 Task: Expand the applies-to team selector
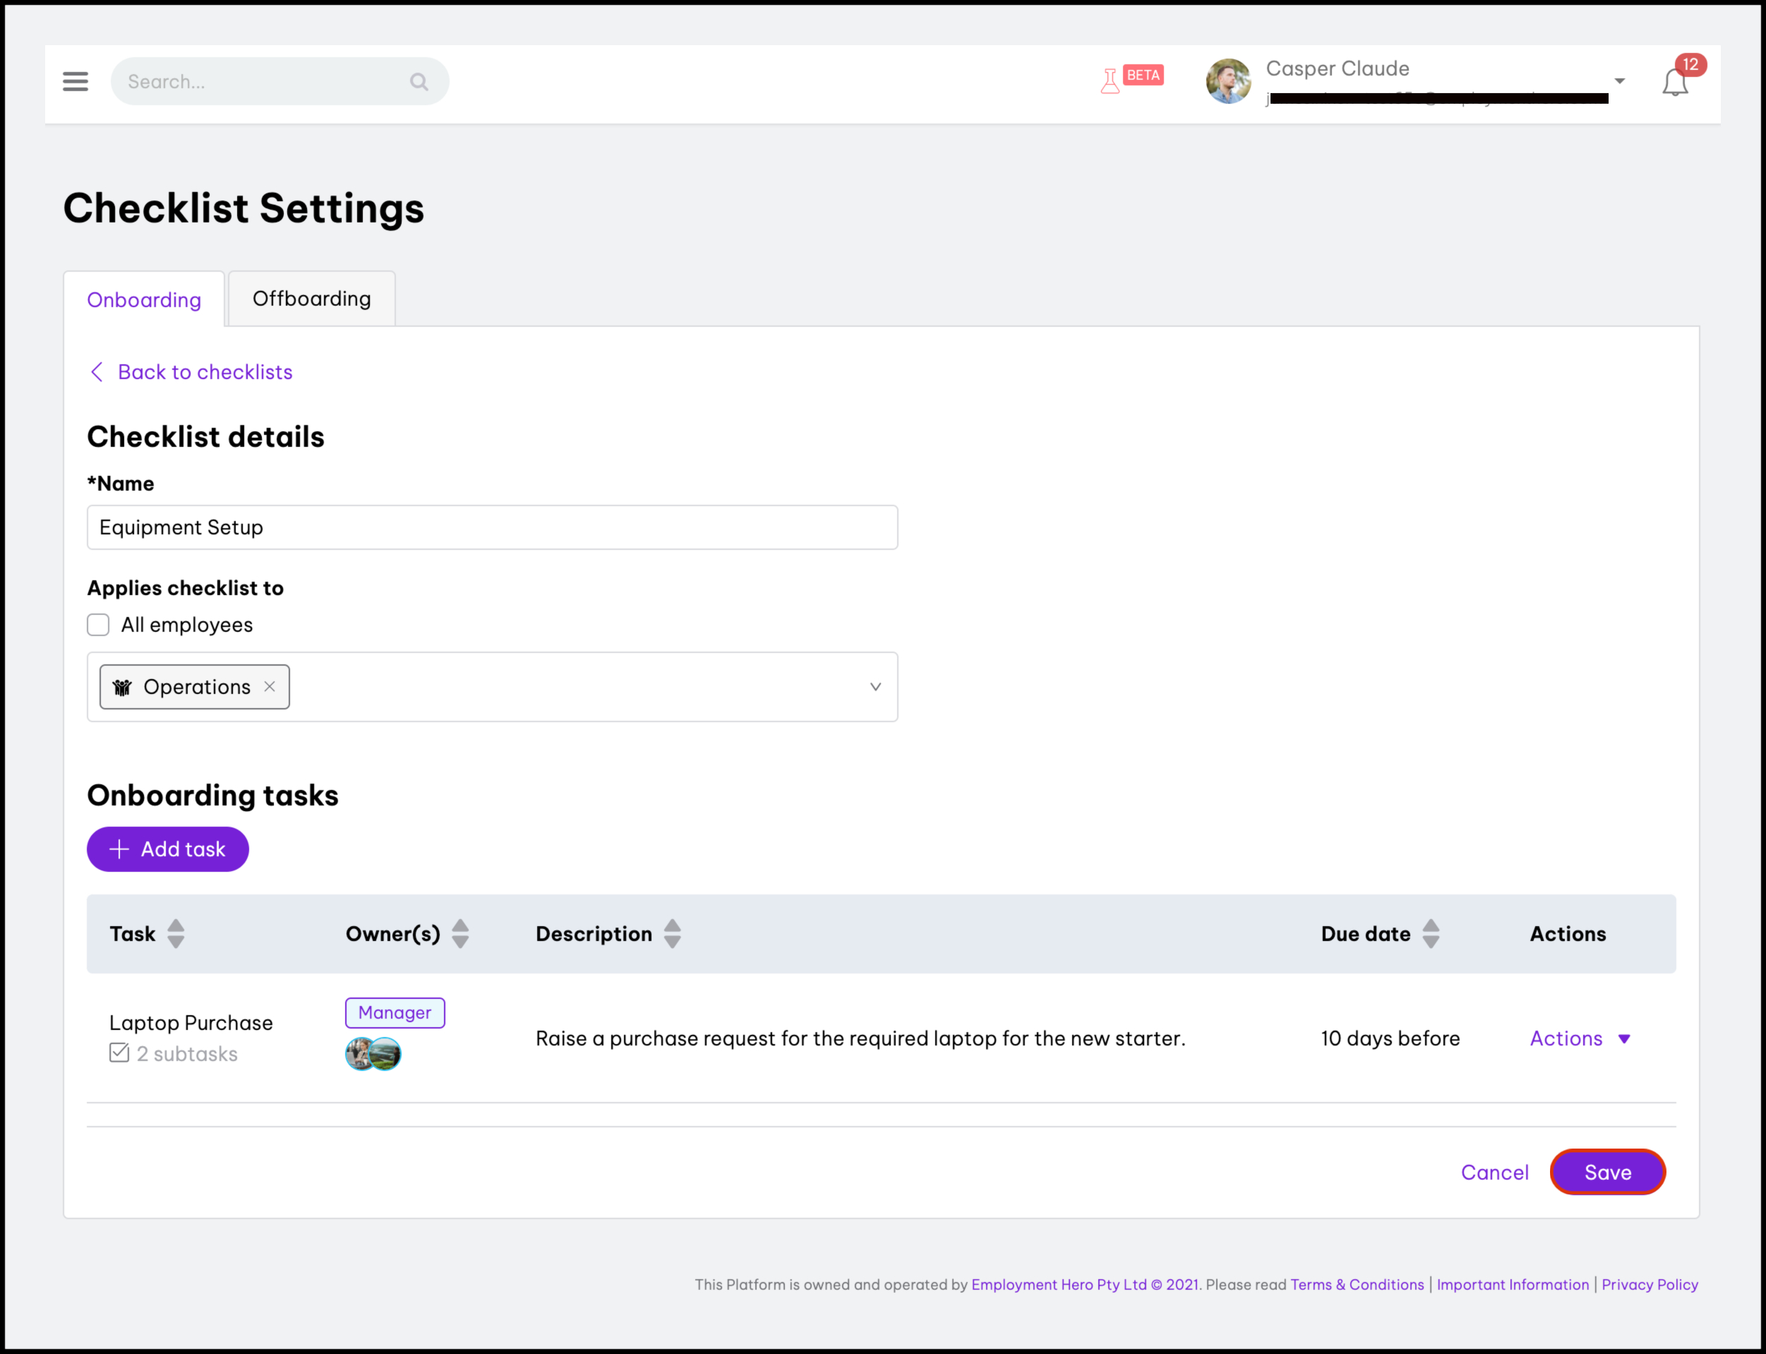click(875, 687)
